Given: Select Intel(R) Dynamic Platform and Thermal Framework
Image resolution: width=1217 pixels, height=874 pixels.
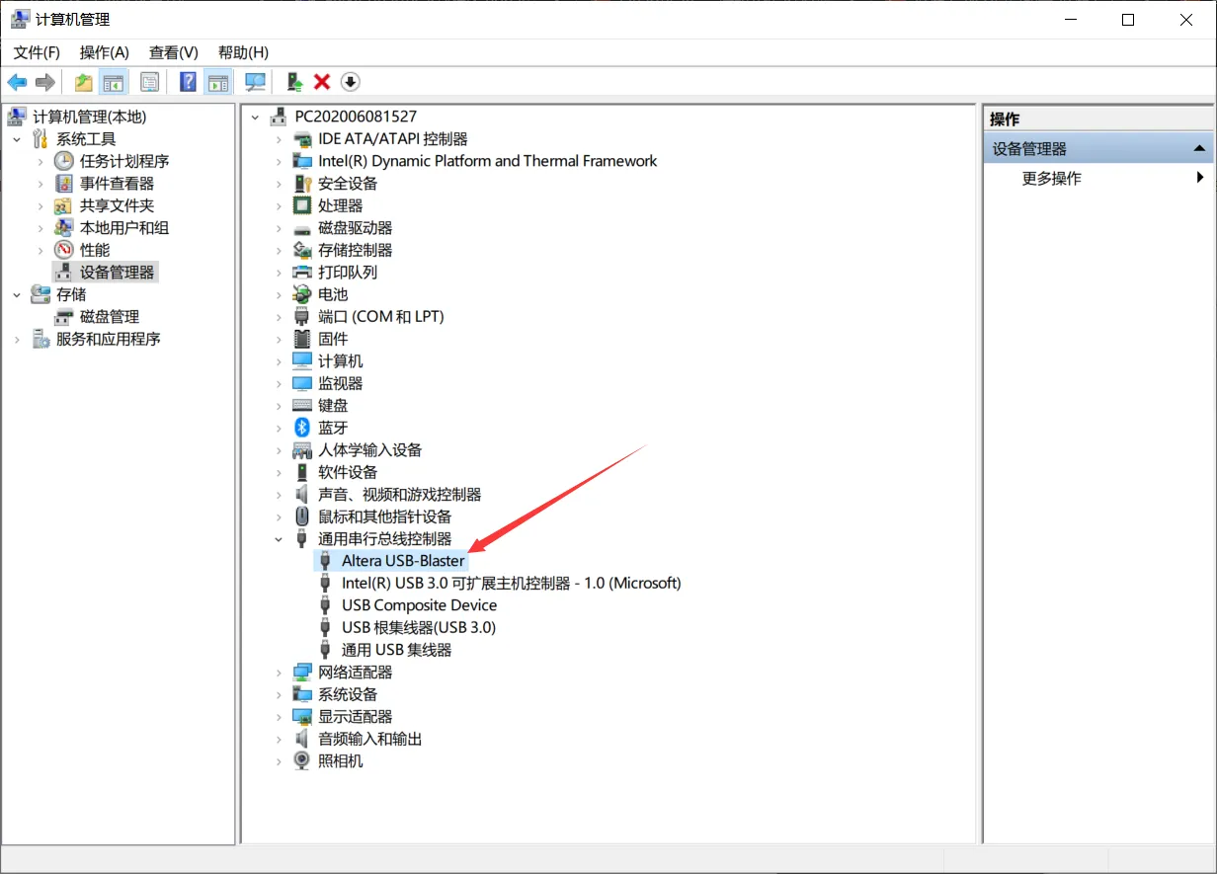Looking at the screenshot, I should 488,161.
